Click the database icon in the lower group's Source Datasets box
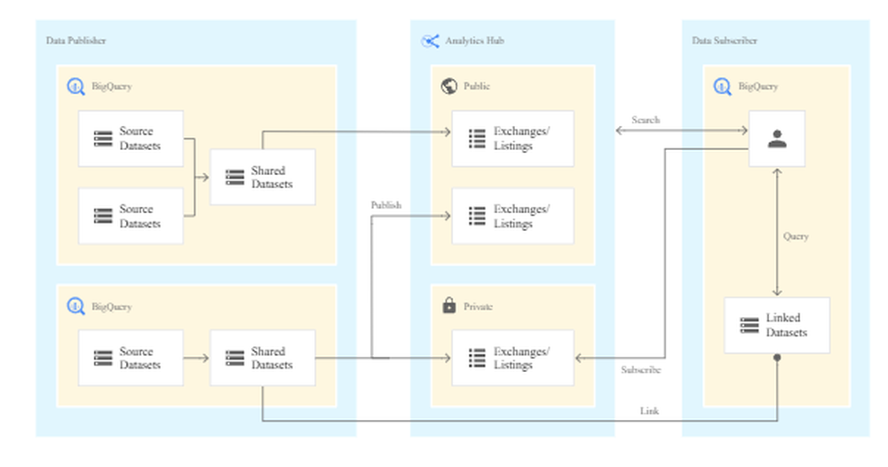Screen dimensions: 888x467 tap(103, 358)
